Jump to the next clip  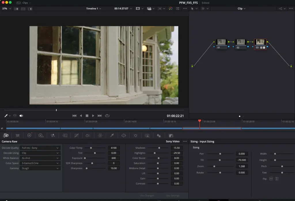tap(99, 116)
